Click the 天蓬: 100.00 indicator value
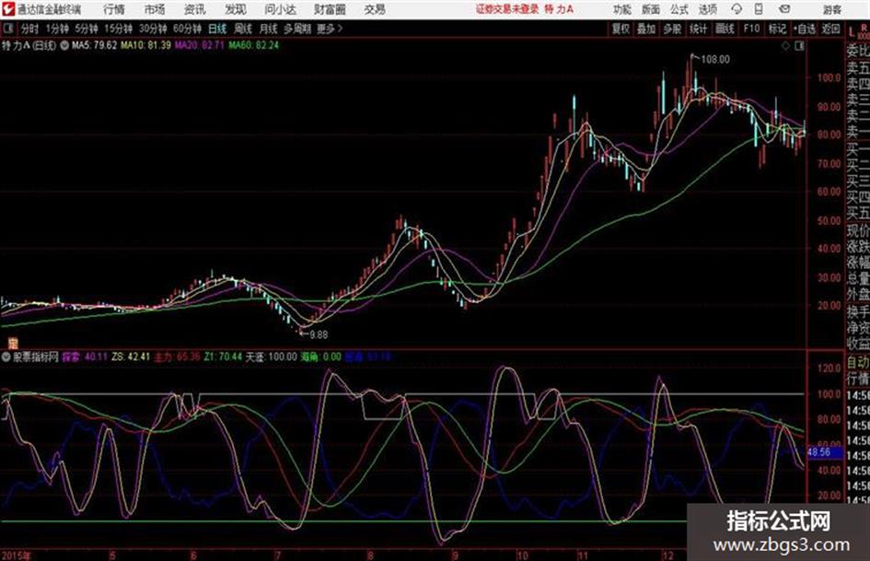Screen dimensions: 870x561 click(272, 356)
